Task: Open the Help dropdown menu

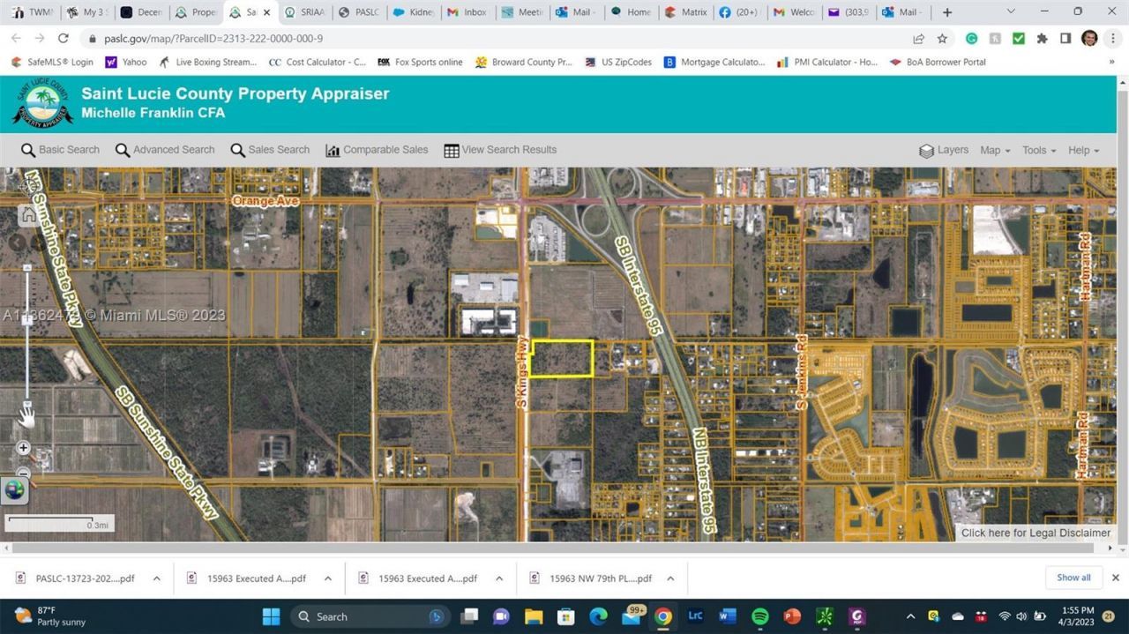Action: [x=1081, y=150]
